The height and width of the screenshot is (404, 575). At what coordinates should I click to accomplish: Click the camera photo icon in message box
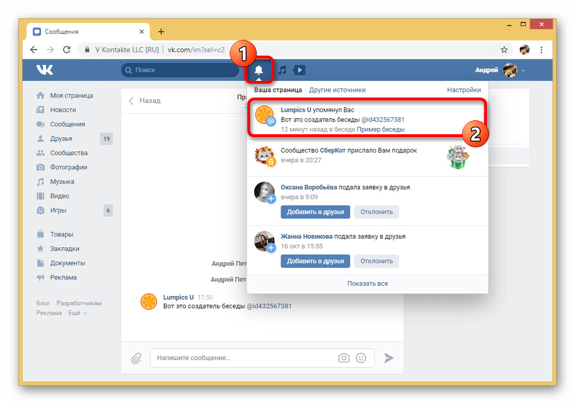click(x=344, y=358)
